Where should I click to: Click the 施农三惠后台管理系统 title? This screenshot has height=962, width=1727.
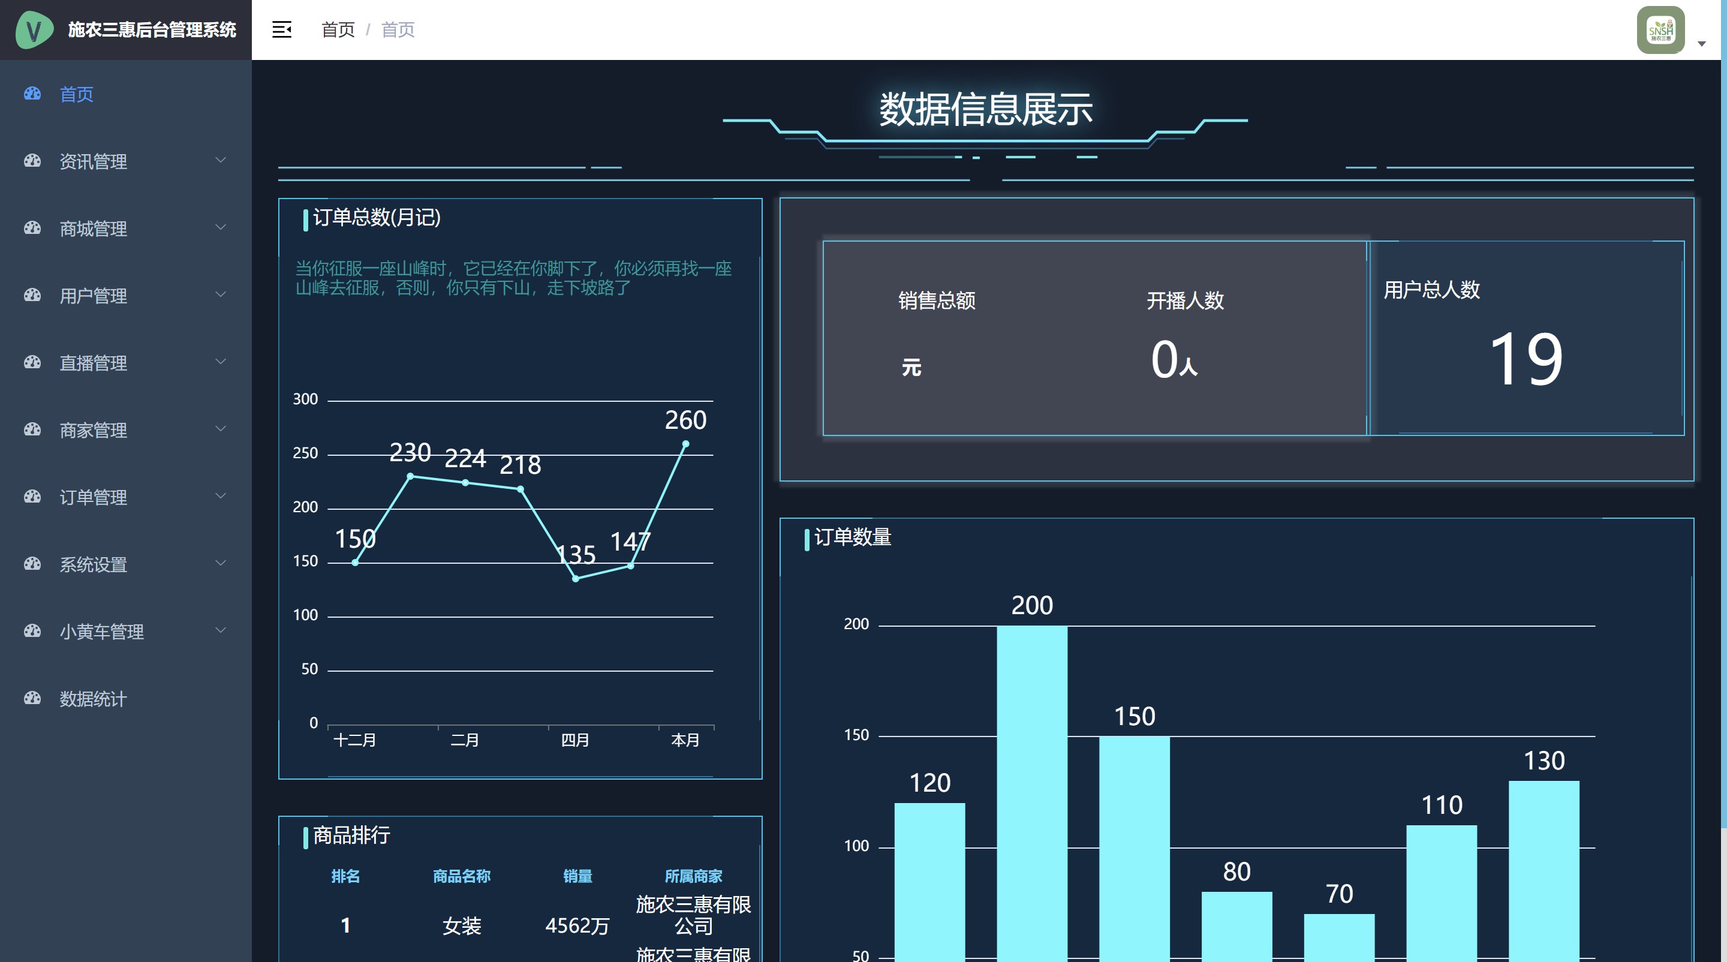[152, 29]
